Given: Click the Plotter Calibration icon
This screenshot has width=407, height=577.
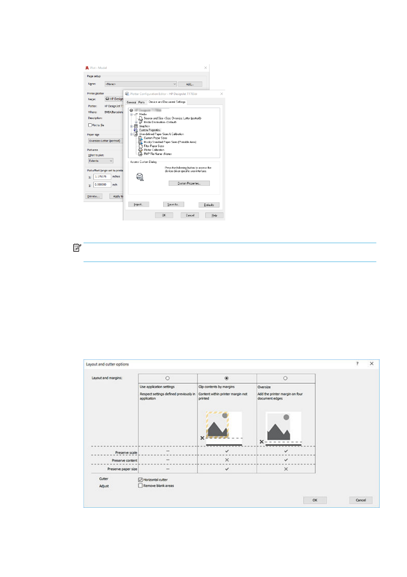Looking at the screenshot, I should pos(140,150).
